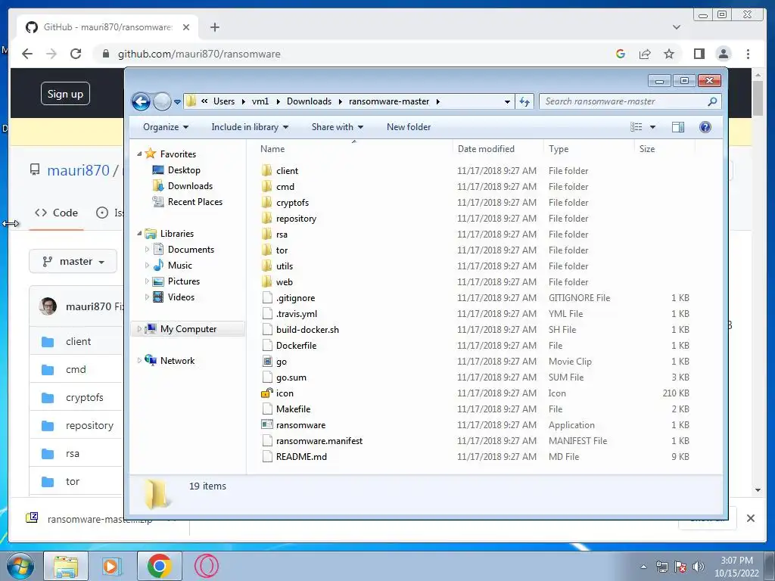Screen dimensions: 775x581
Task: Select the web folder
Action: click(285, 282)
